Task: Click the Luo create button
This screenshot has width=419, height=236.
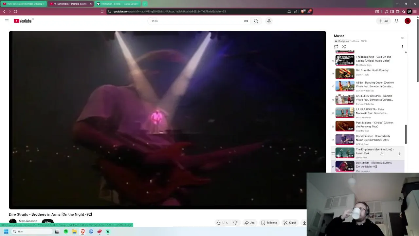Action: coord(383,21)
